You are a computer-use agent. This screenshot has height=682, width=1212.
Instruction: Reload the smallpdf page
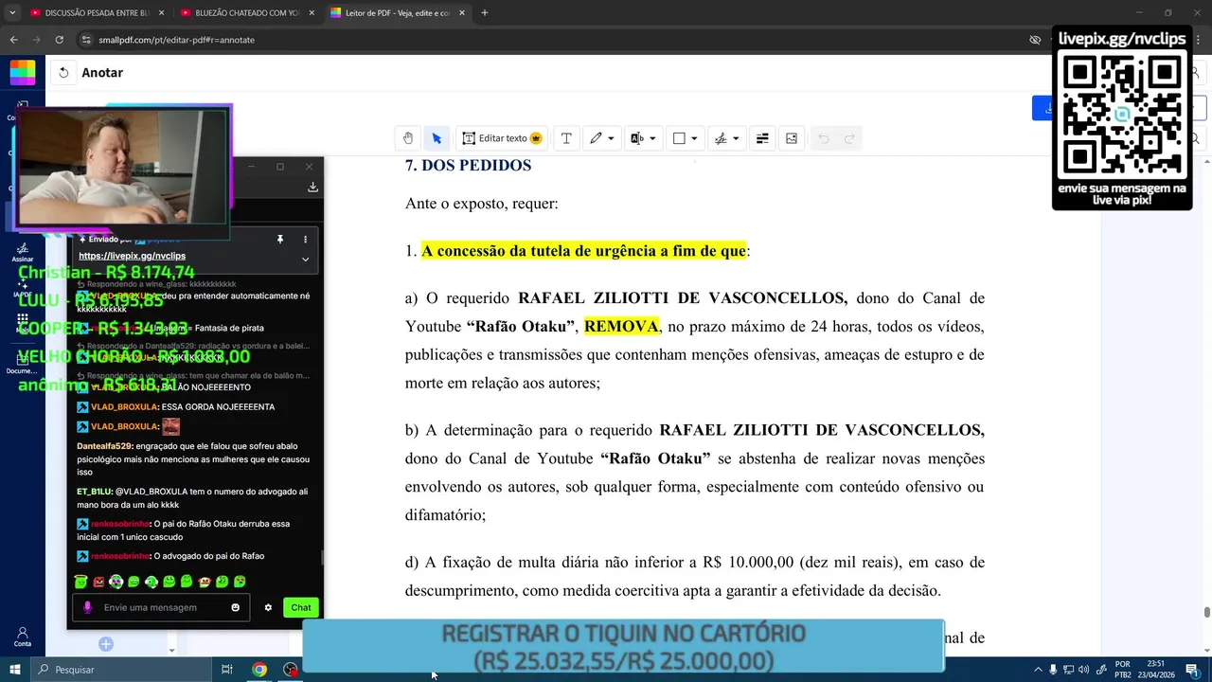pyautogui.click(x=60, y=40)
